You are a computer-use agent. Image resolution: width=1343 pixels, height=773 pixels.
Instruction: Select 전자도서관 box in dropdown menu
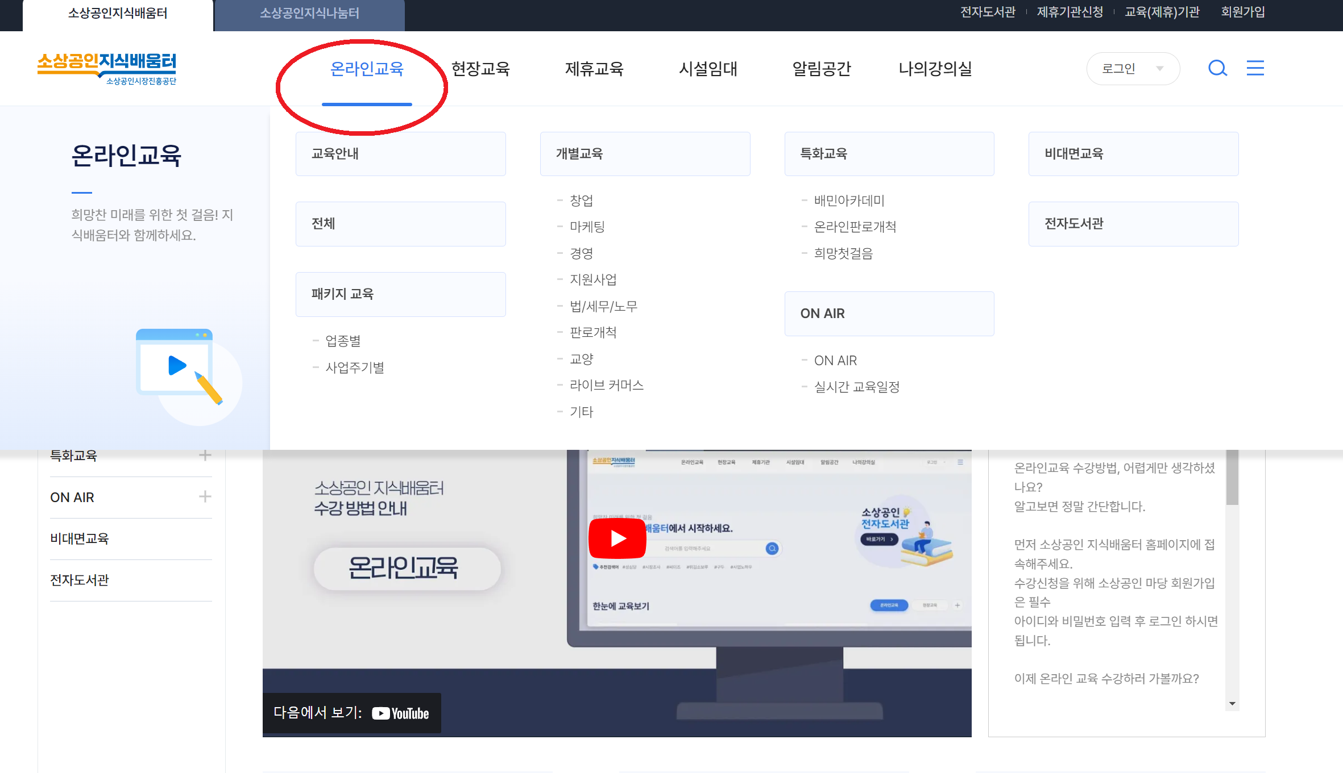click(1133, 224)
